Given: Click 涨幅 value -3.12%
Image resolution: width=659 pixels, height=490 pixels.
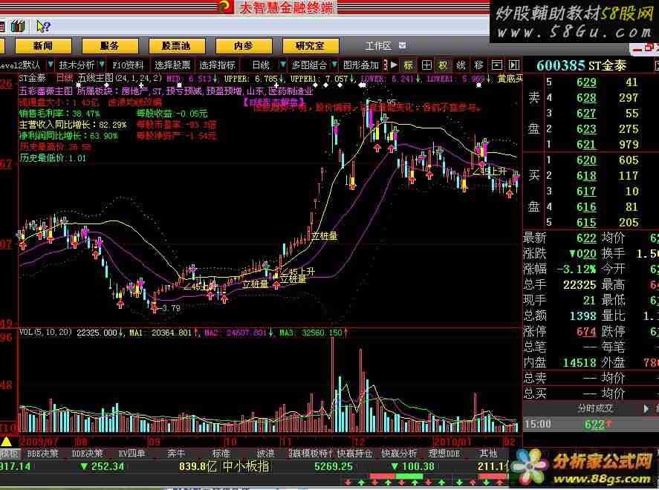Looking at the screenshot, I should pos(577,269).
